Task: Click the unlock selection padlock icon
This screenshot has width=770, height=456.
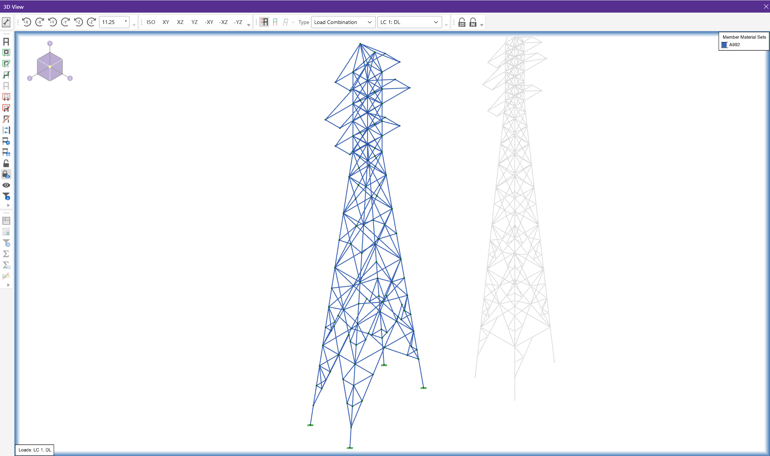Action: pos(6,163)
